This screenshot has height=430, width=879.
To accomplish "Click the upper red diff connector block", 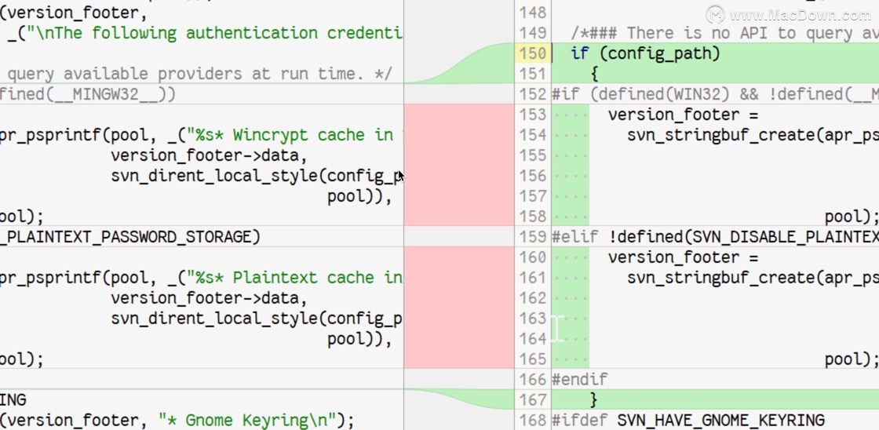I will coord(458,165).
